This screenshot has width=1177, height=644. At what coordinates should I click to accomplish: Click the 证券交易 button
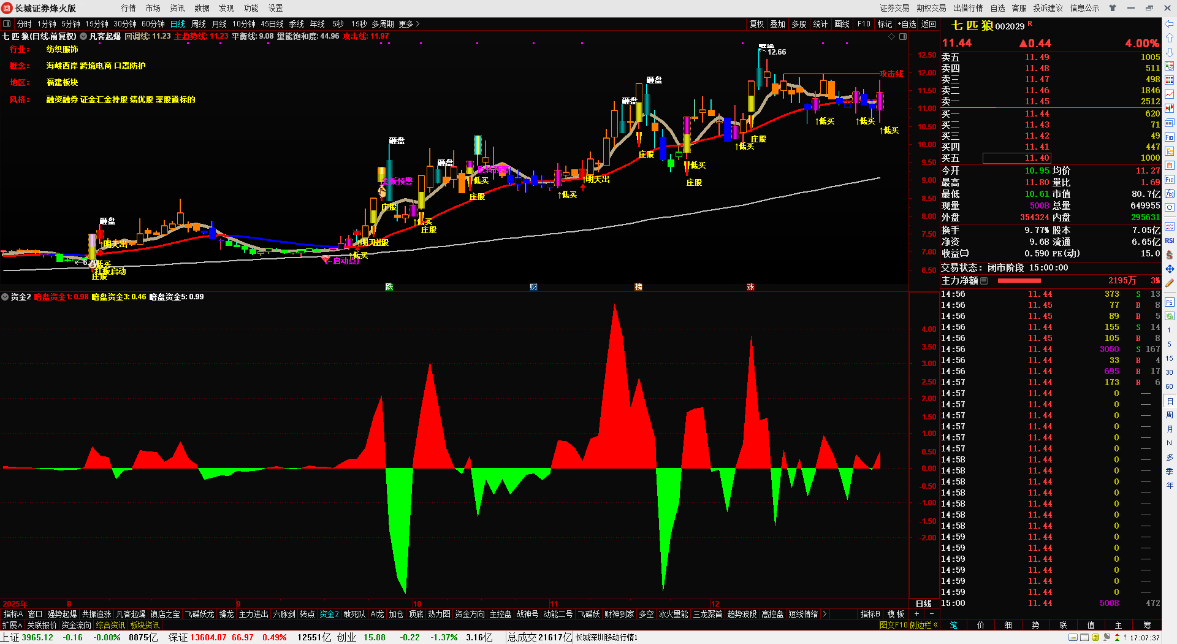point(895,8)
